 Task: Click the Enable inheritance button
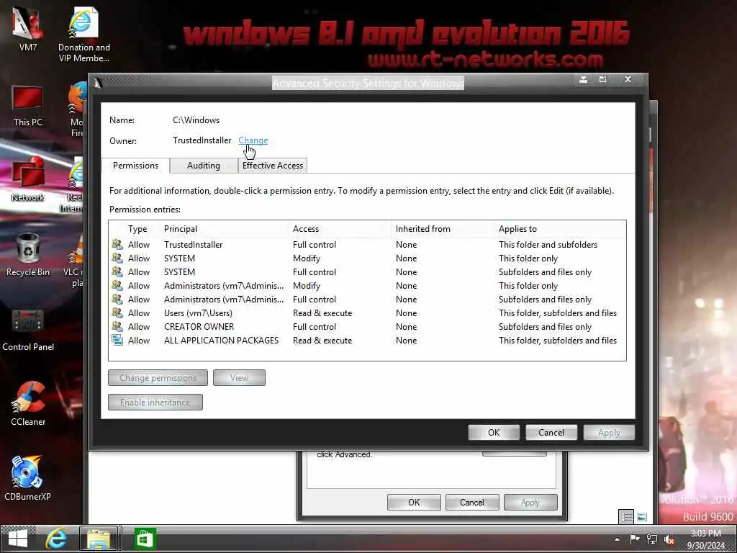155,403
